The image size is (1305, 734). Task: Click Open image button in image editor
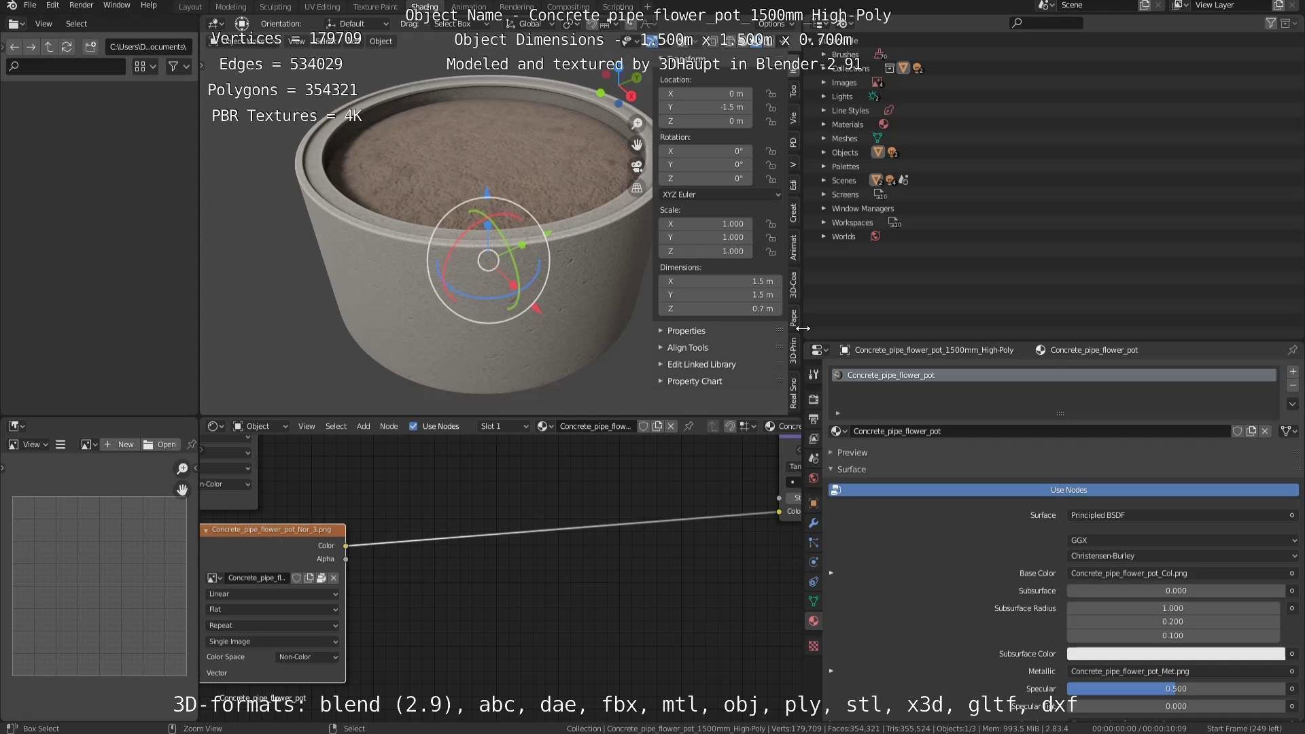[x=160, y=445]
